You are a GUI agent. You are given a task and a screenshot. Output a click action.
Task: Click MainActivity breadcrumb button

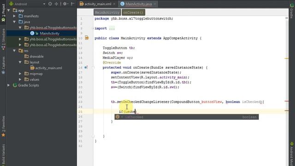(107, 12)
